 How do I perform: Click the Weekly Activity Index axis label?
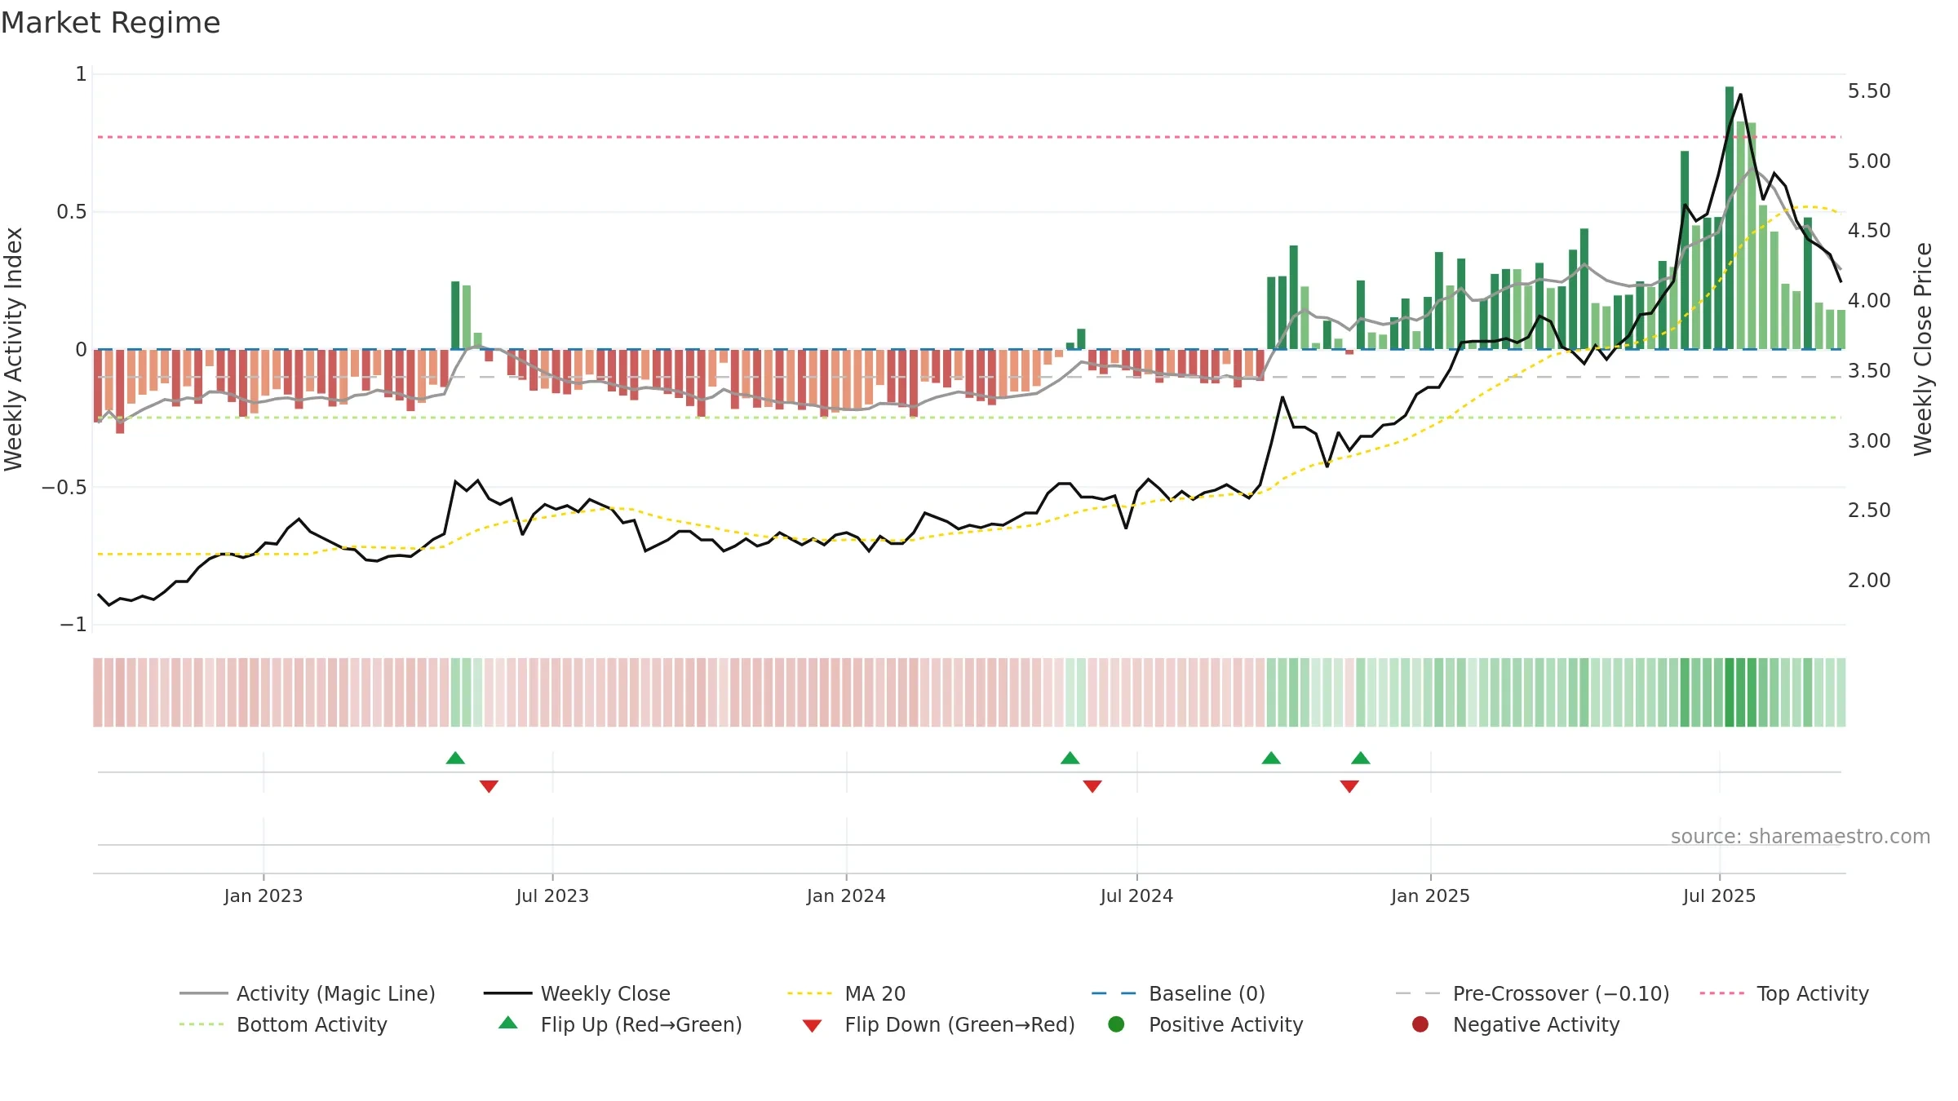pyautogui.click(x=14, y=349)
